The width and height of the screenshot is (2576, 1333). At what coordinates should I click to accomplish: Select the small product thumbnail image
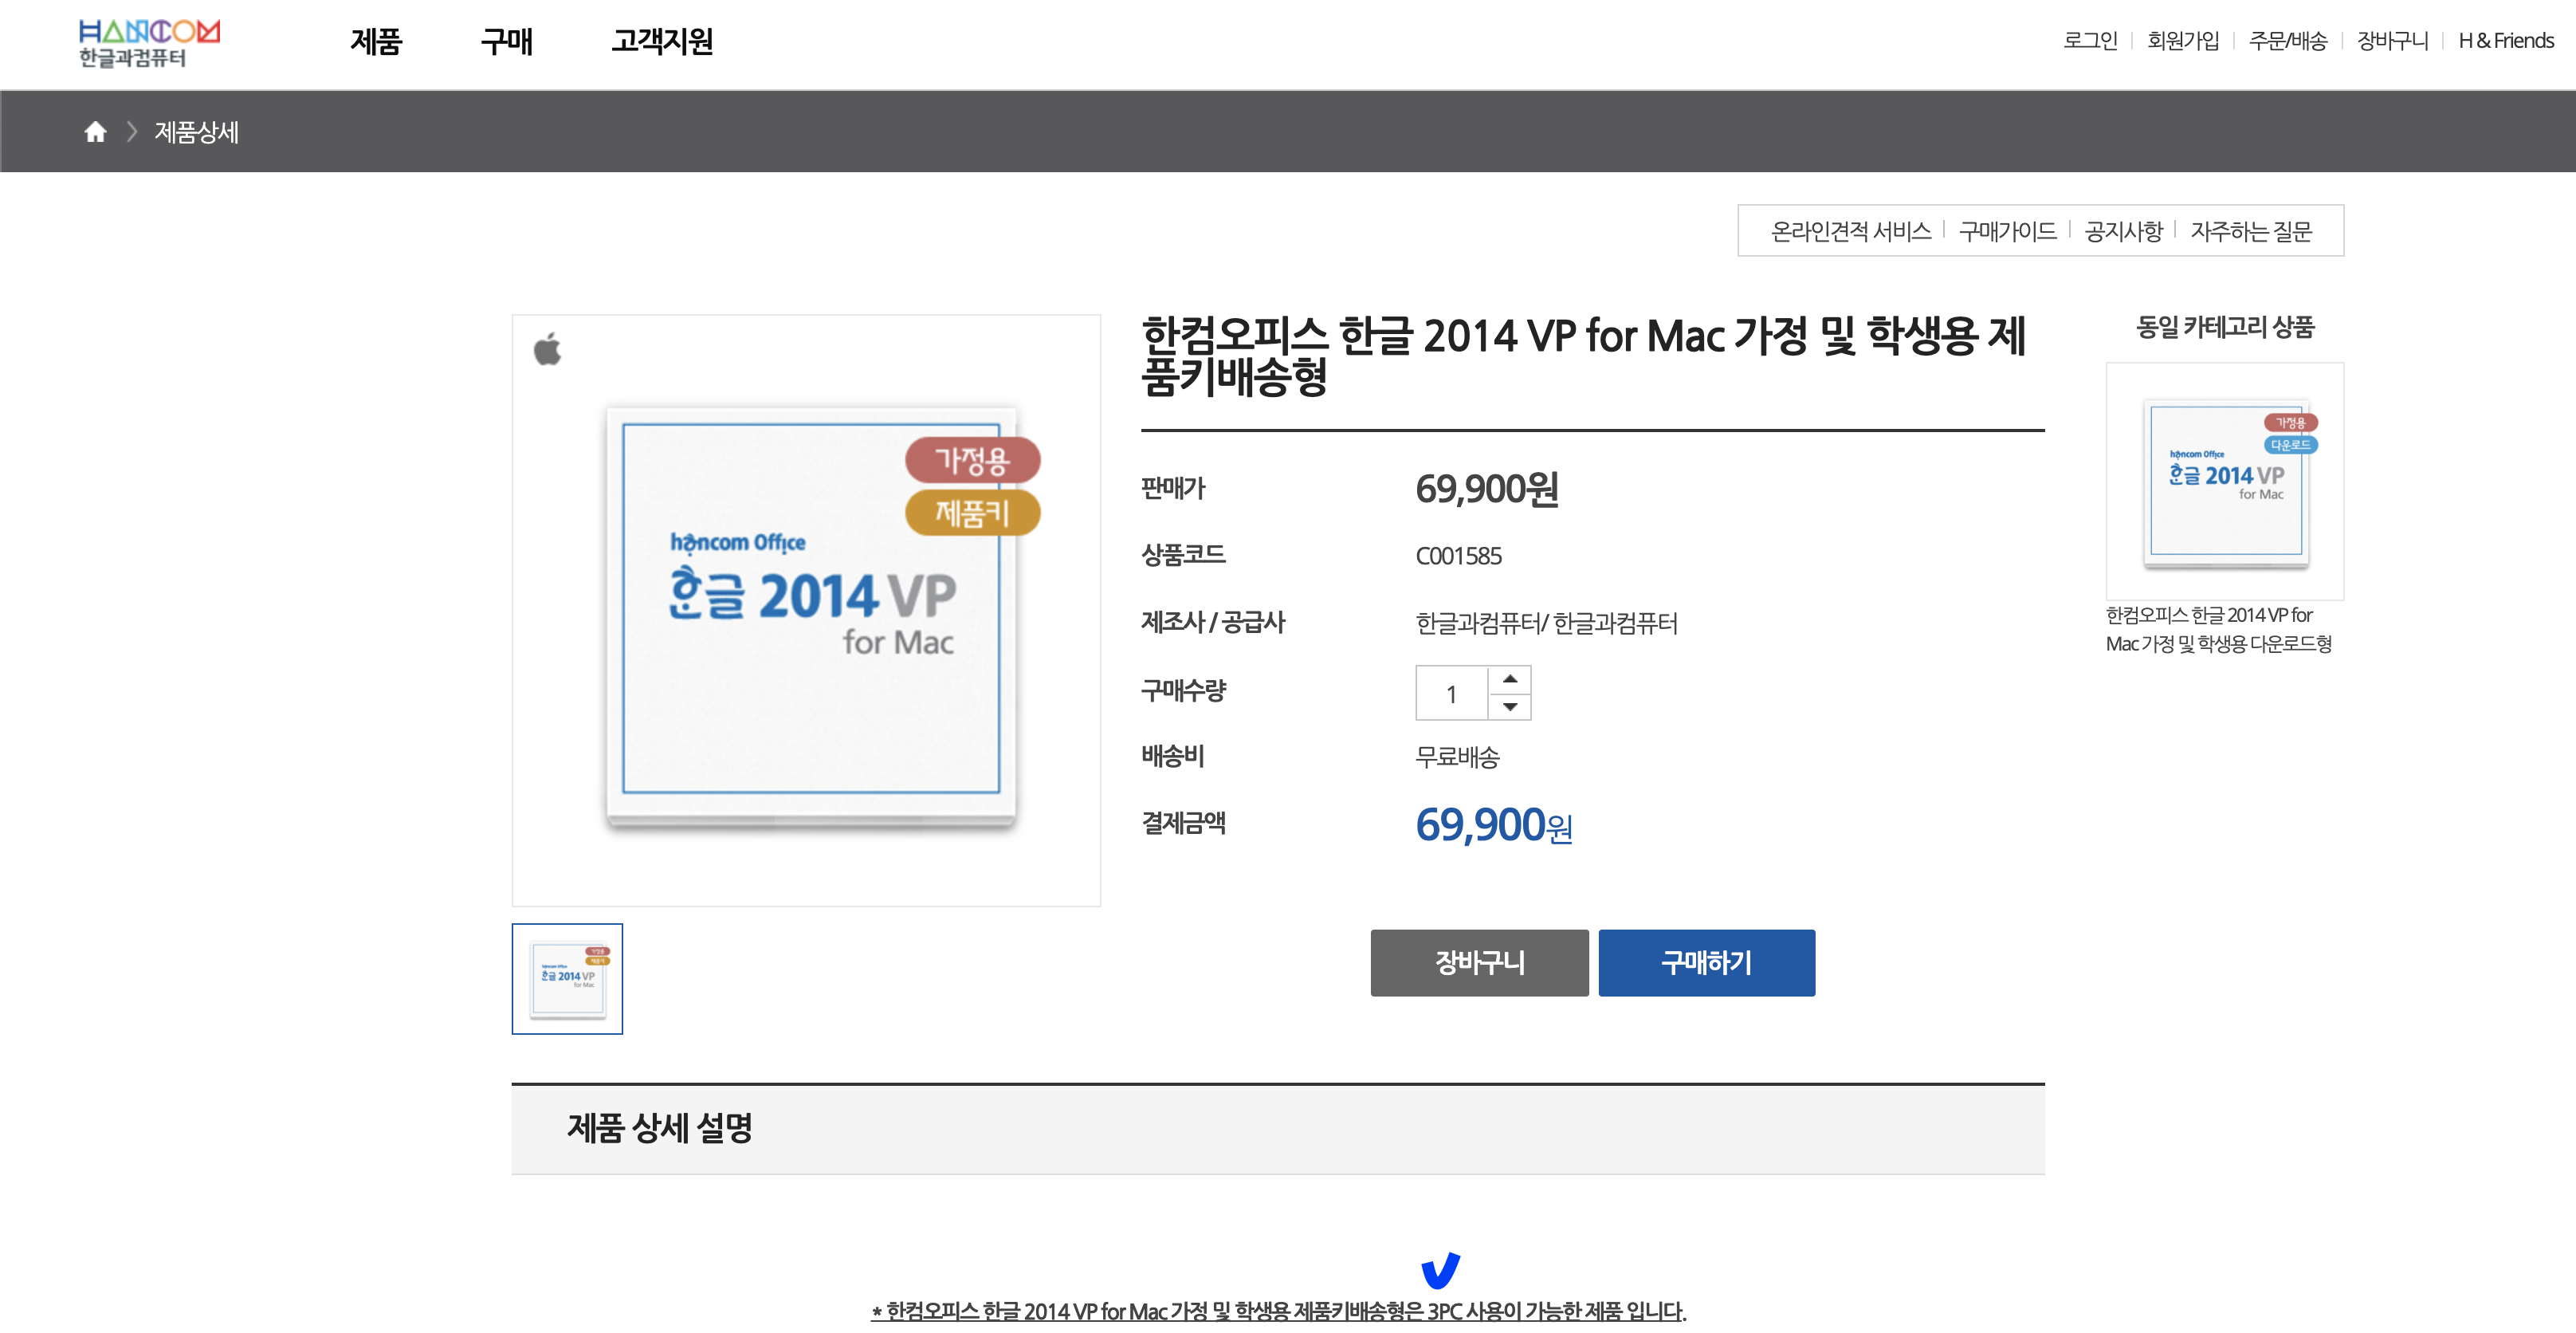tap(567, 978)
